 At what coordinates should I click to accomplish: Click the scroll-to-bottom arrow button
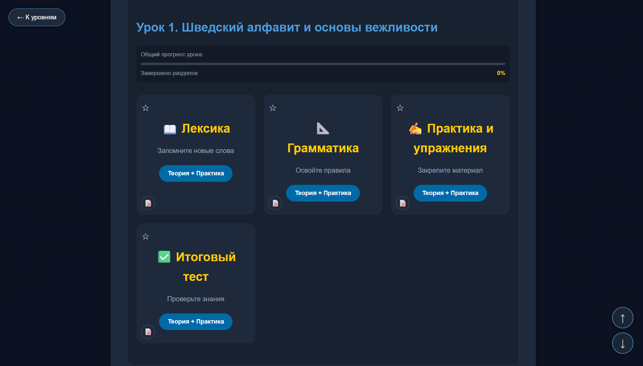623,343
